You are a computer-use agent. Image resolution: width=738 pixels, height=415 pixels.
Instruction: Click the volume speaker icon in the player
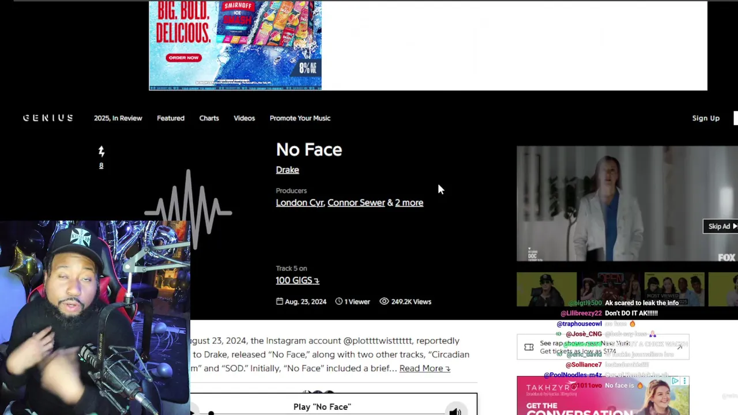tap(455, 412)
